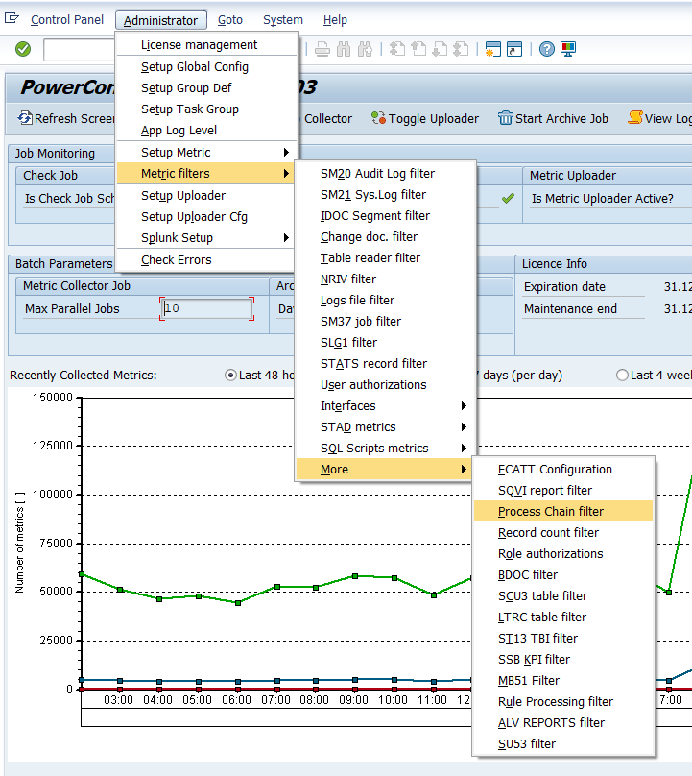Expand the Setup Metric submenu
This screenshot has height=776, width=692.
[x=206, y=153]
